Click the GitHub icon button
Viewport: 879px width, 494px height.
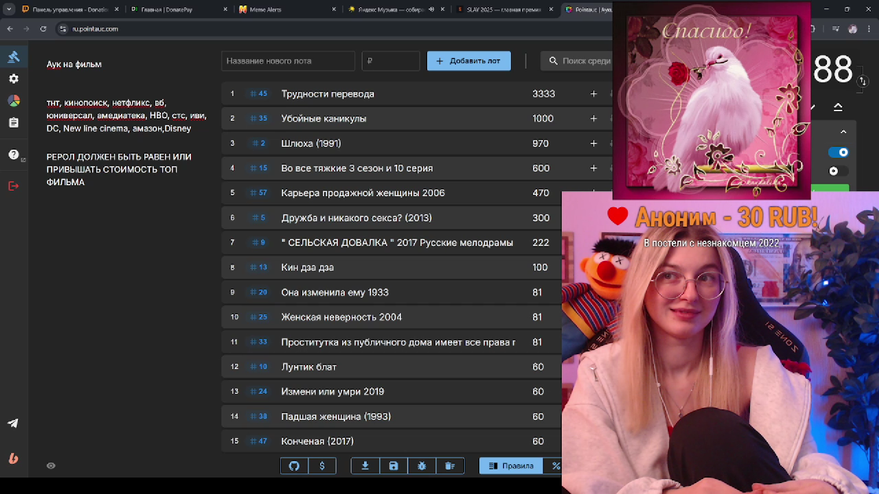294,466
